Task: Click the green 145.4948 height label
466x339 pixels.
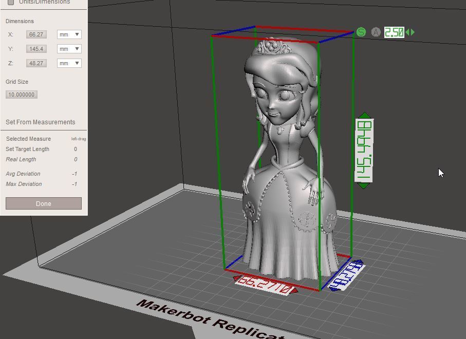Action: (x=364, y=150)
